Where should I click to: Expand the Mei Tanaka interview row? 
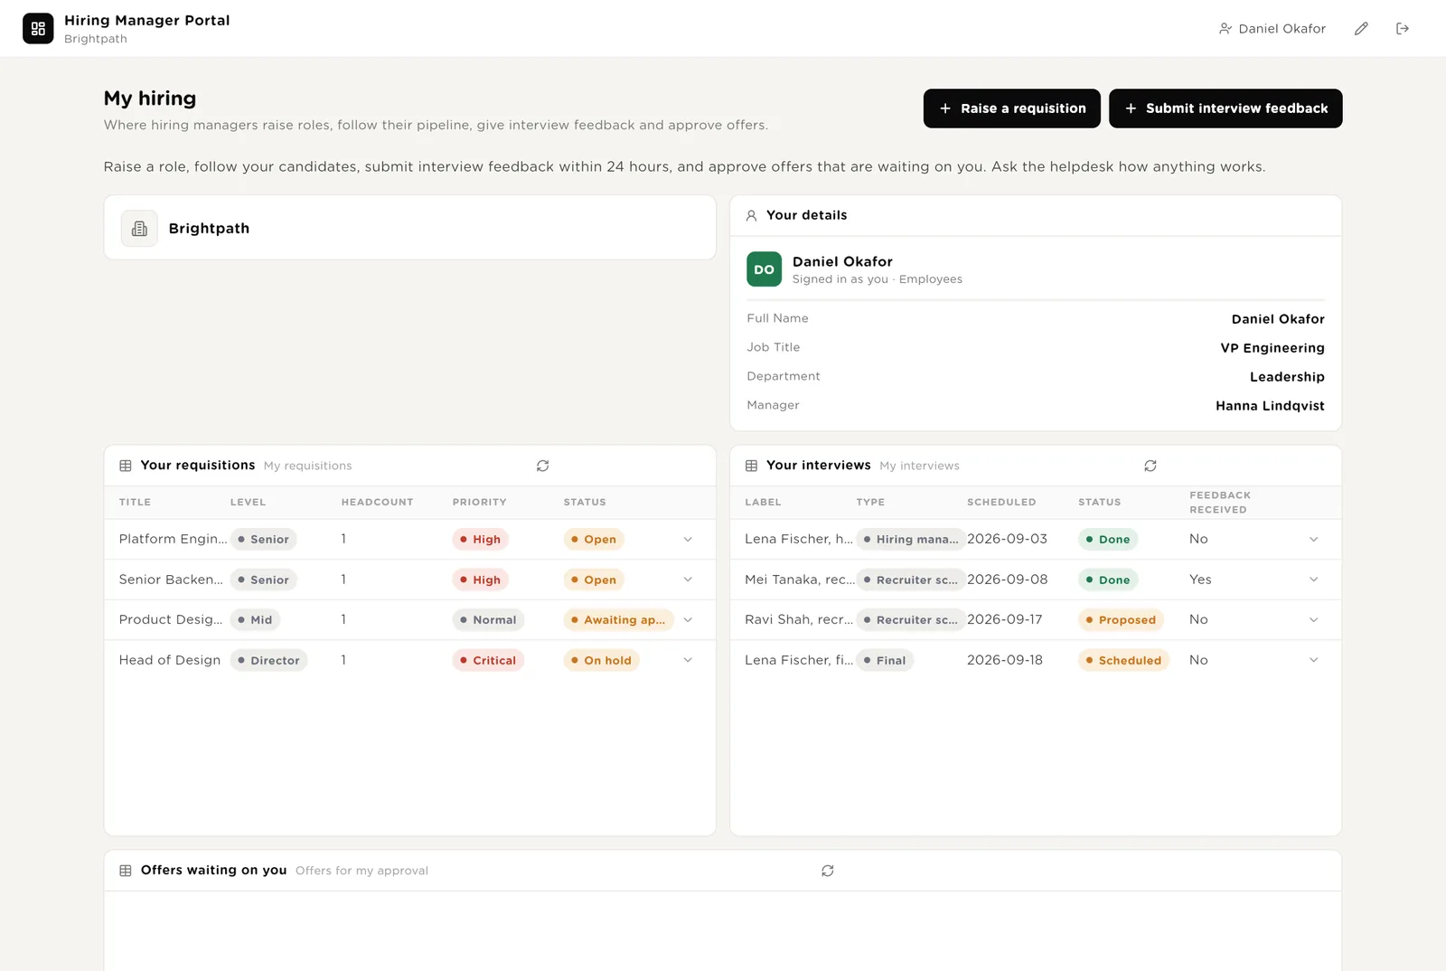click(x=1313, y=580)
